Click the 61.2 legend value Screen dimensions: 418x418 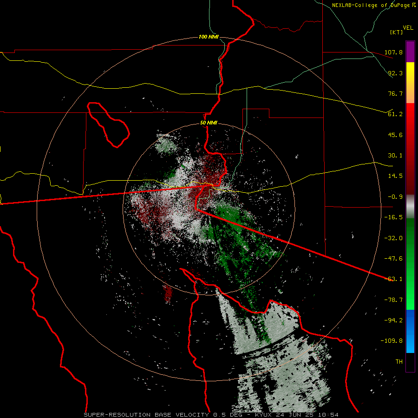point(395,114)
